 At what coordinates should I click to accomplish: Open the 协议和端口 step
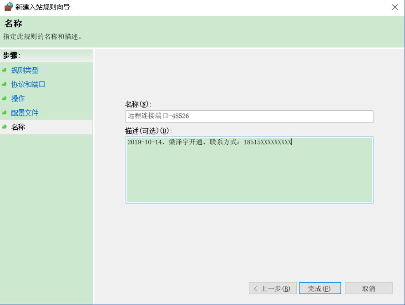pyautogui.click(x=28, y=84)
